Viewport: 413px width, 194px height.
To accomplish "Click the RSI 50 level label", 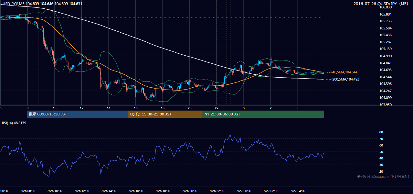I will click(x=381, y=152).
